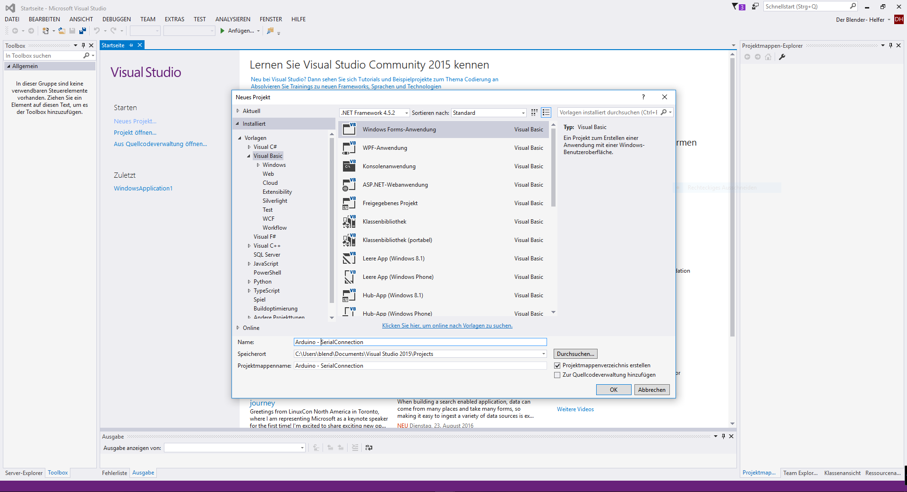Click the Durchsuchen button
Viewport: 907px width, 492px height.
point(575,354)
